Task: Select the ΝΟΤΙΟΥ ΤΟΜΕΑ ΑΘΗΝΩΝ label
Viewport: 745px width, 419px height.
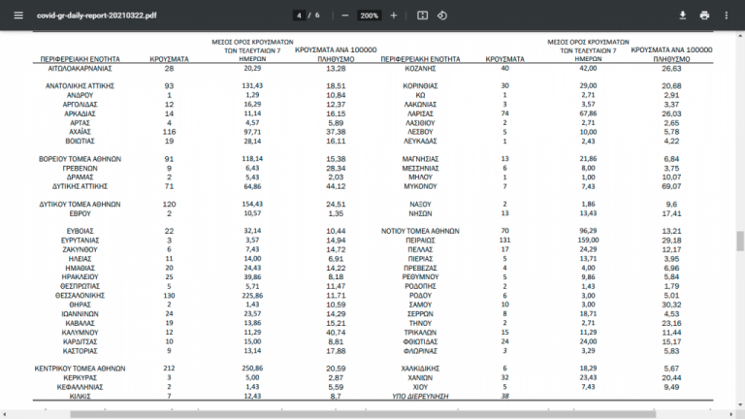Action: tap(420, 232)
